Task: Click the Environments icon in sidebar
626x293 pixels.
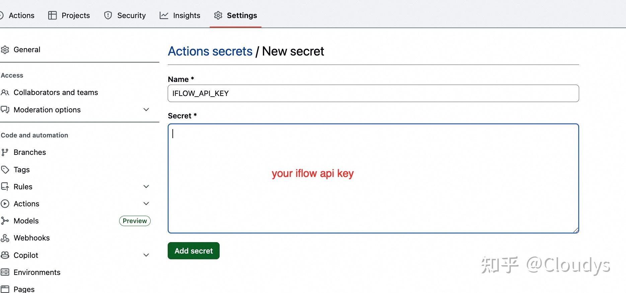Action: (x=5, y=272)
